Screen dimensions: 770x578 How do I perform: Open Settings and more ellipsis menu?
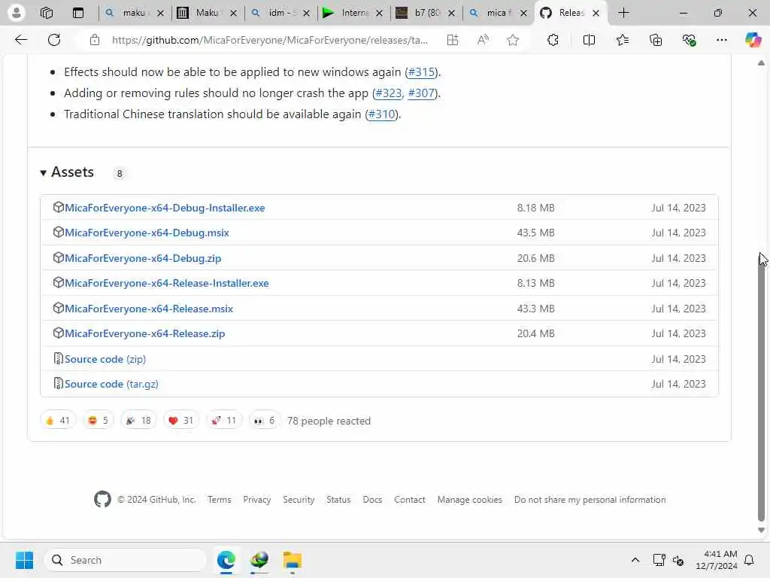[721, 40]
